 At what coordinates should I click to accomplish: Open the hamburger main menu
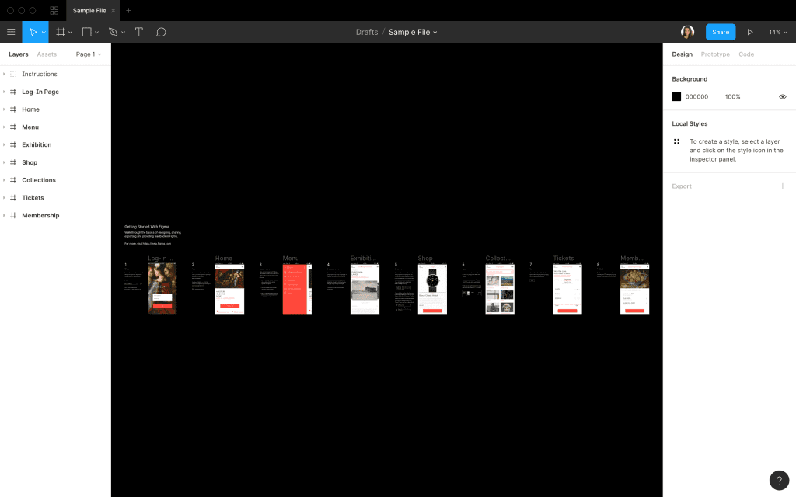pos(11,32)
